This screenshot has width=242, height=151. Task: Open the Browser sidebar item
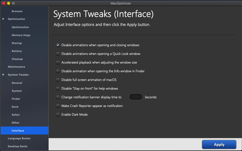click(17, 11)
